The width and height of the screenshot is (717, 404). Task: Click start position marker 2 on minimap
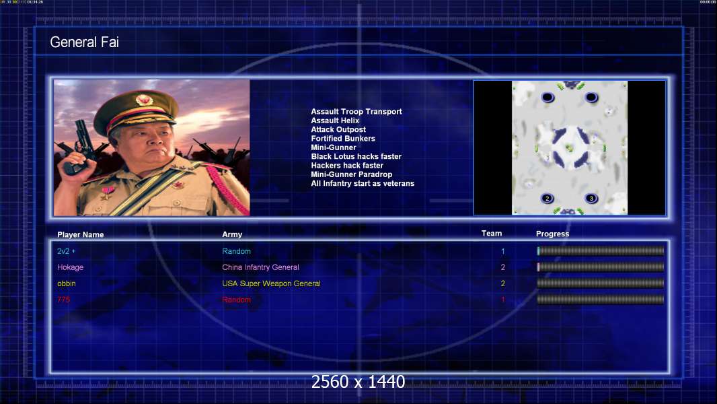point(548,198)
